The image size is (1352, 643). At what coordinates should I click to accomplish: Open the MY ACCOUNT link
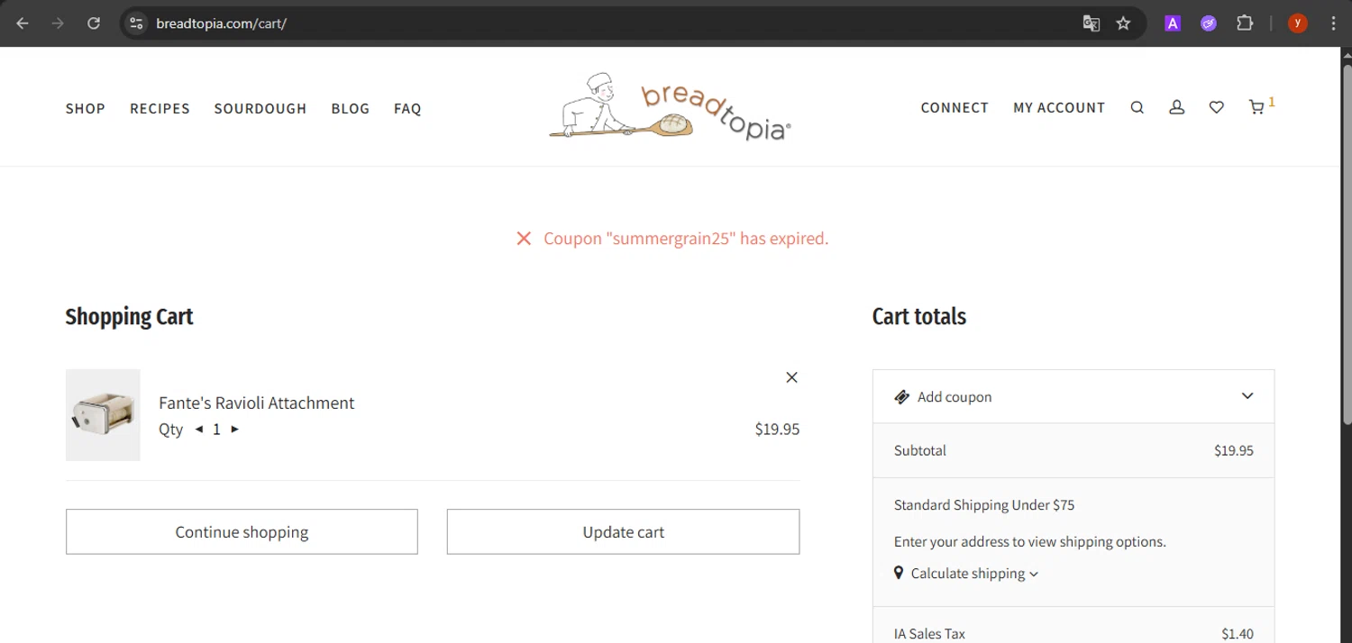(1059, 107)
